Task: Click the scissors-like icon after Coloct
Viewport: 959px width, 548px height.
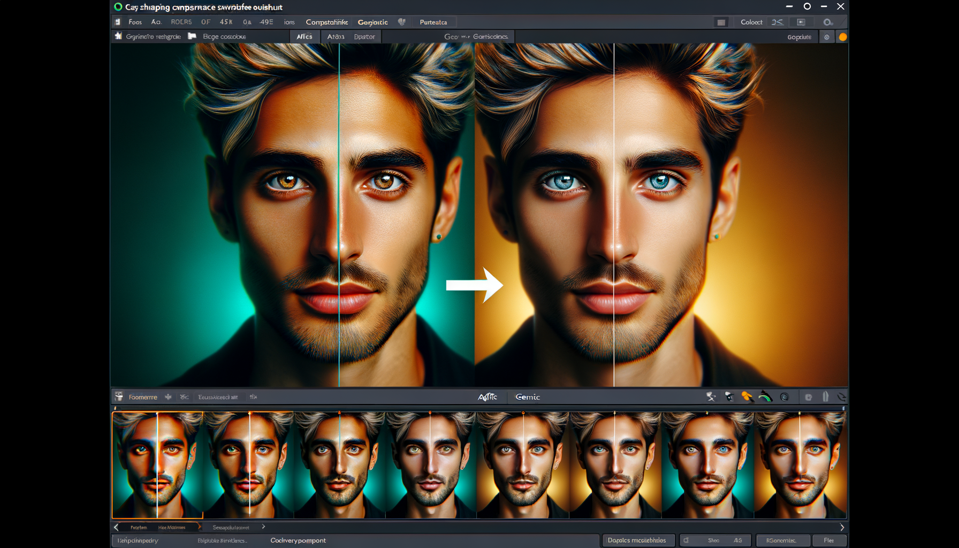Action: click(x=777, y=22)
